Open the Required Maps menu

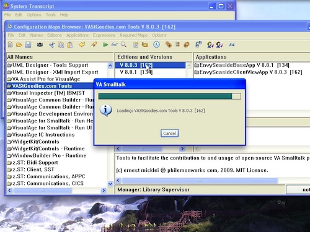[133, 35]
